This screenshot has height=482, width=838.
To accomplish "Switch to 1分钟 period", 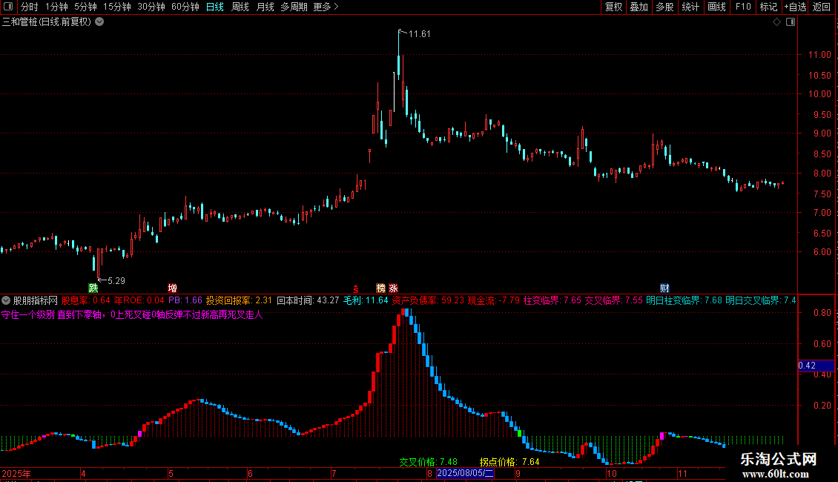I will click(x=56, y=7).
